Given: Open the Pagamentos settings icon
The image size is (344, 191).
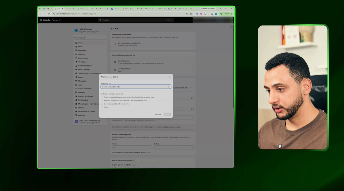Looking at the screenshot, I should click(76, 58).
